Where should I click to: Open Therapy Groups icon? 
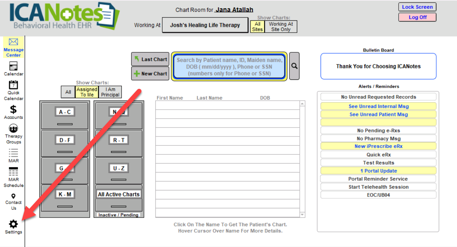coord(13,129)
